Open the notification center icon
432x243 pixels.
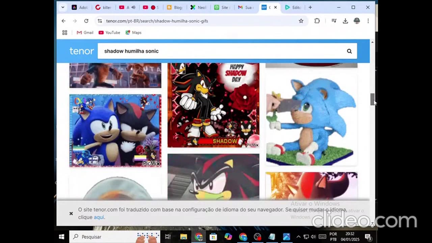tap(368, 237)
